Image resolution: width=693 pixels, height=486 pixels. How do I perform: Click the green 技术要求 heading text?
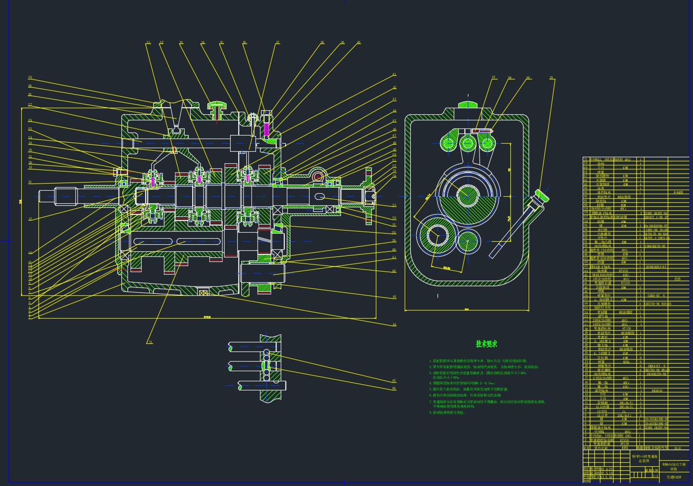487,344
